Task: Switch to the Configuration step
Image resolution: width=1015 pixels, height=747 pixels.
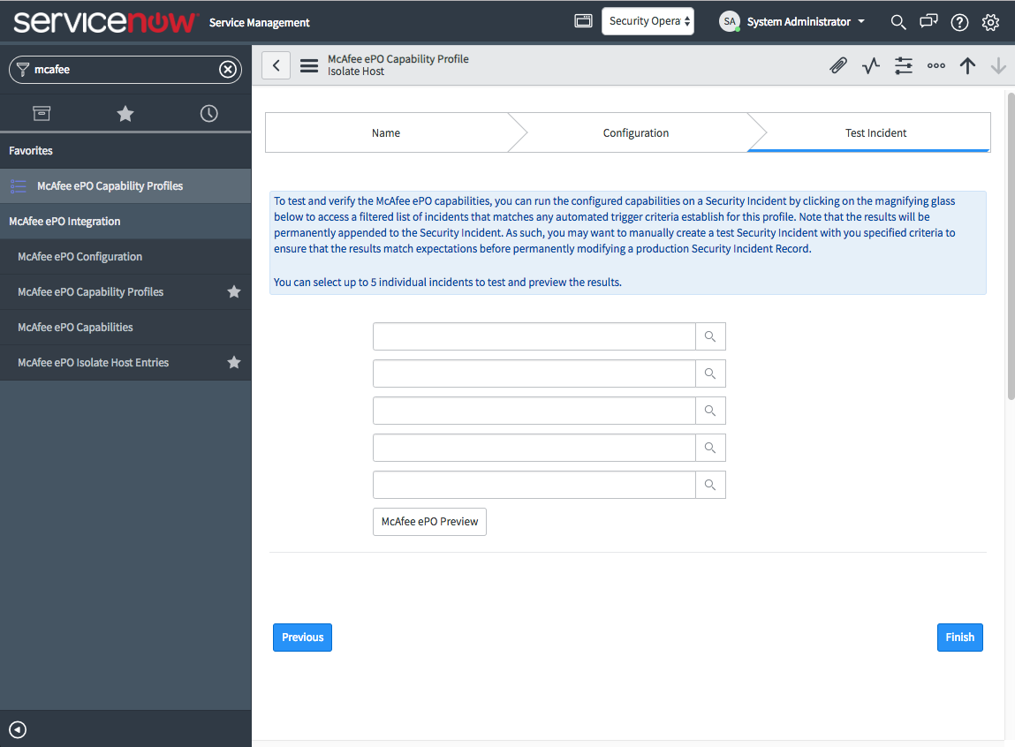Action: tap(636, 132)
